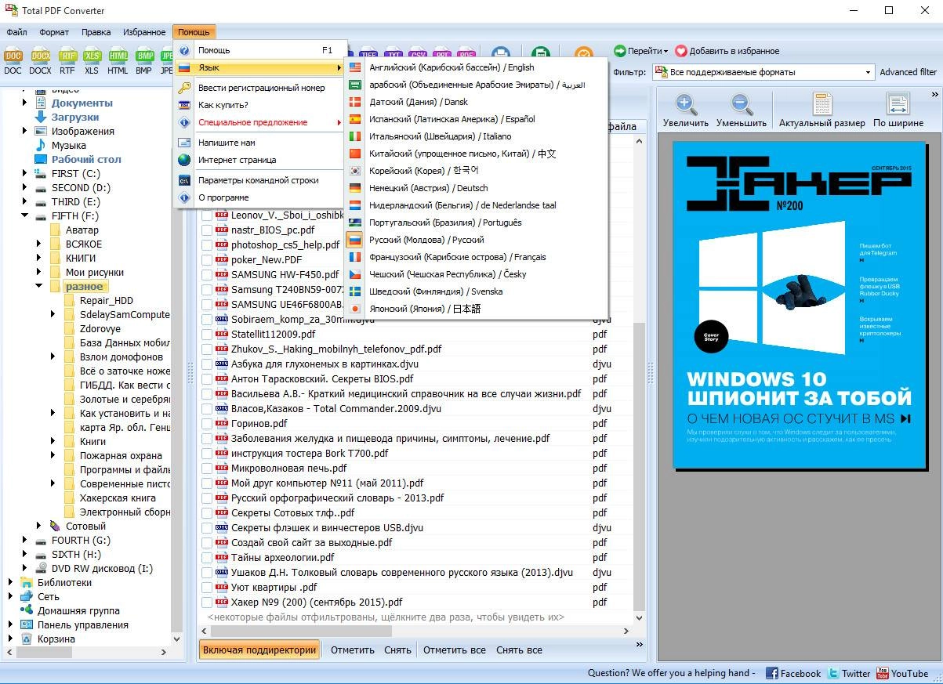This screenshot has height=684, width=943.
Task: Expand the Сотовый folder
Action: point(38,526)
